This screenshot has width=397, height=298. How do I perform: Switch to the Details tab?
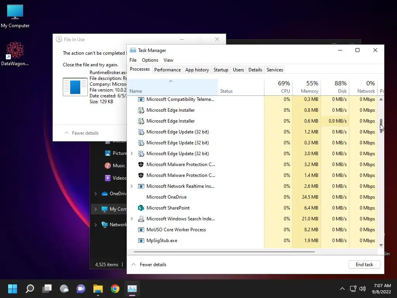click(255, 70)
